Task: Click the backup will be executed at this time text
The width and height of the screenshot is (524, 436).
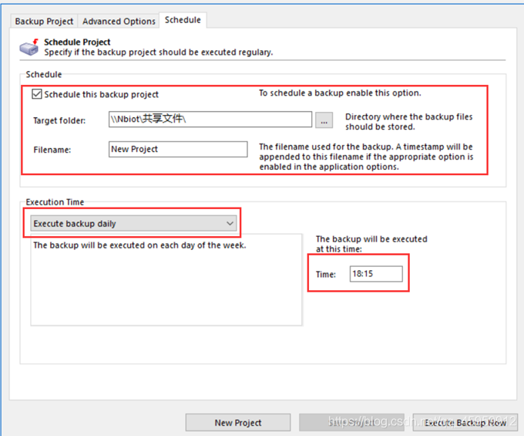Action: pyautogui.click(x=371, y=244)
